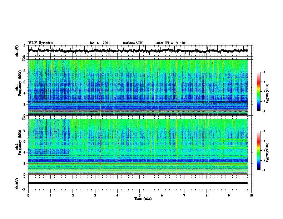This screenshot has width=283, height=219.
Task: Click the "start UT = 3:10:1" text
Action: tap(173, 43)
